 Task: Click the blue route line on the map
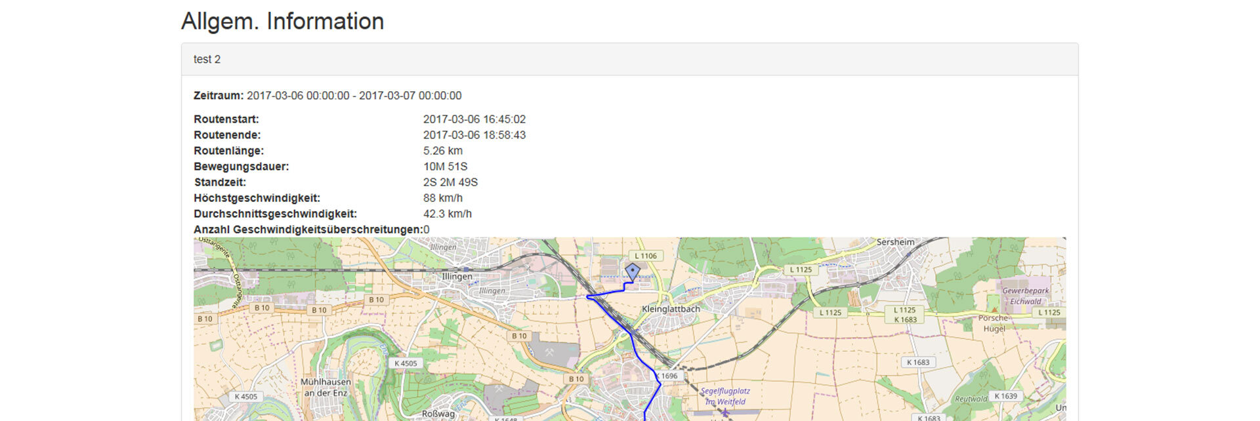[x=631, y=334]
